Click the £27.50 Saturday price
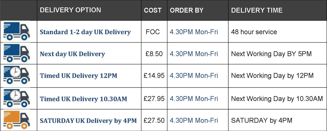Image resolution: width=327 pixels, height=131 pixels. pyautogui.click(x=154, y=120)
